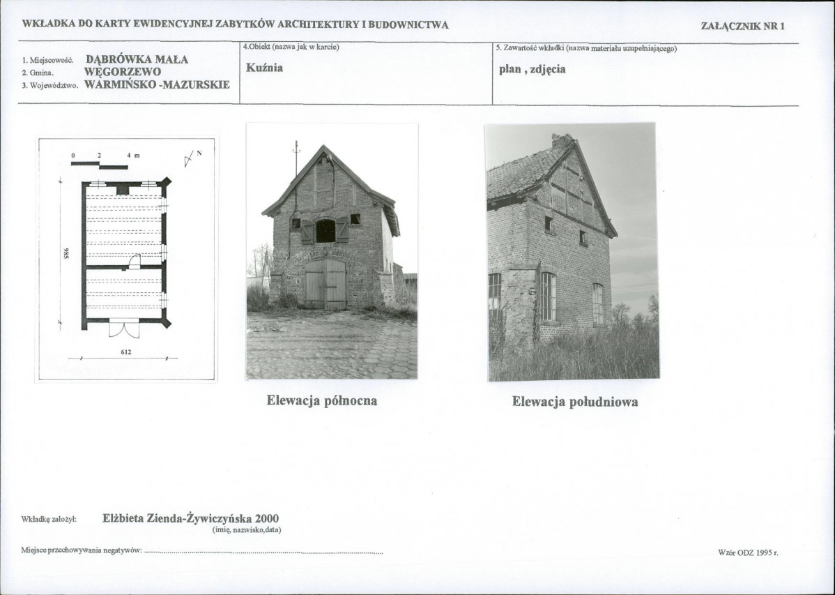Open the north elevation photograph
Screen dimensions: 835x595
click(x=332, y=251)
